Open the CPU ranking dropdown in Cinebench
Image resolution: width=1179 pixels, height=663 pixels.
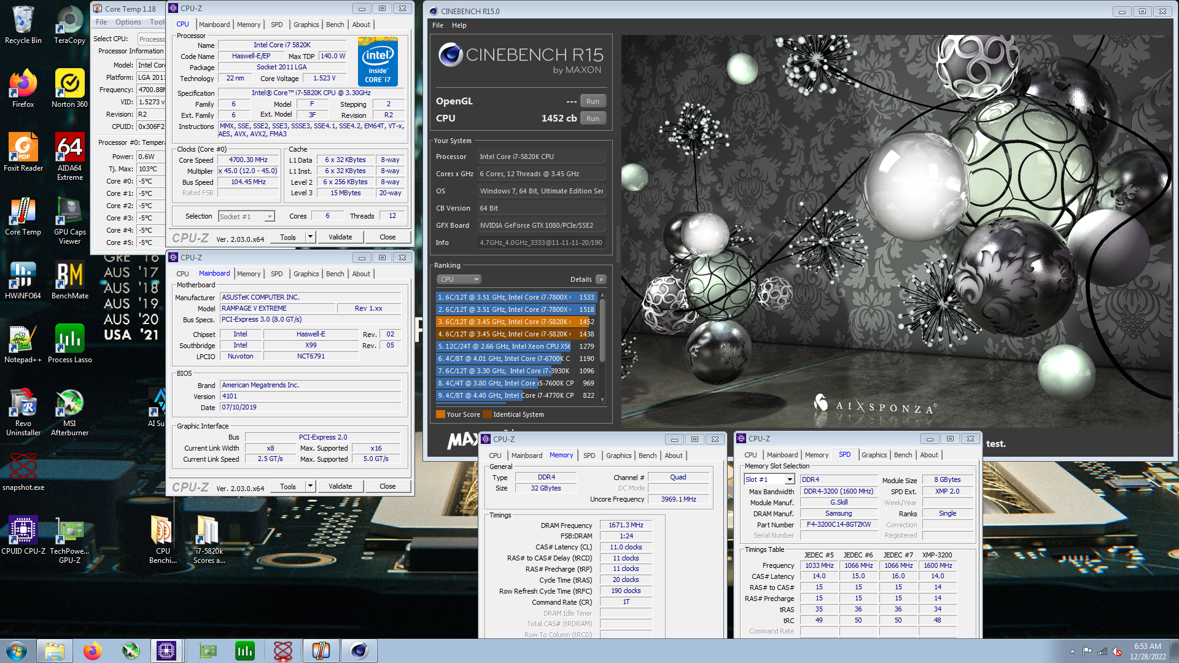click(x=458, y=279)
